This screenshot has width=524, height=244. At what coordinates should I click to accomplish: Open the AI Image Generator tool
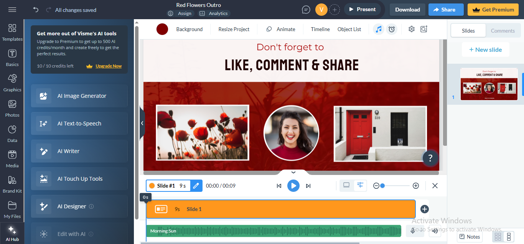79,96
